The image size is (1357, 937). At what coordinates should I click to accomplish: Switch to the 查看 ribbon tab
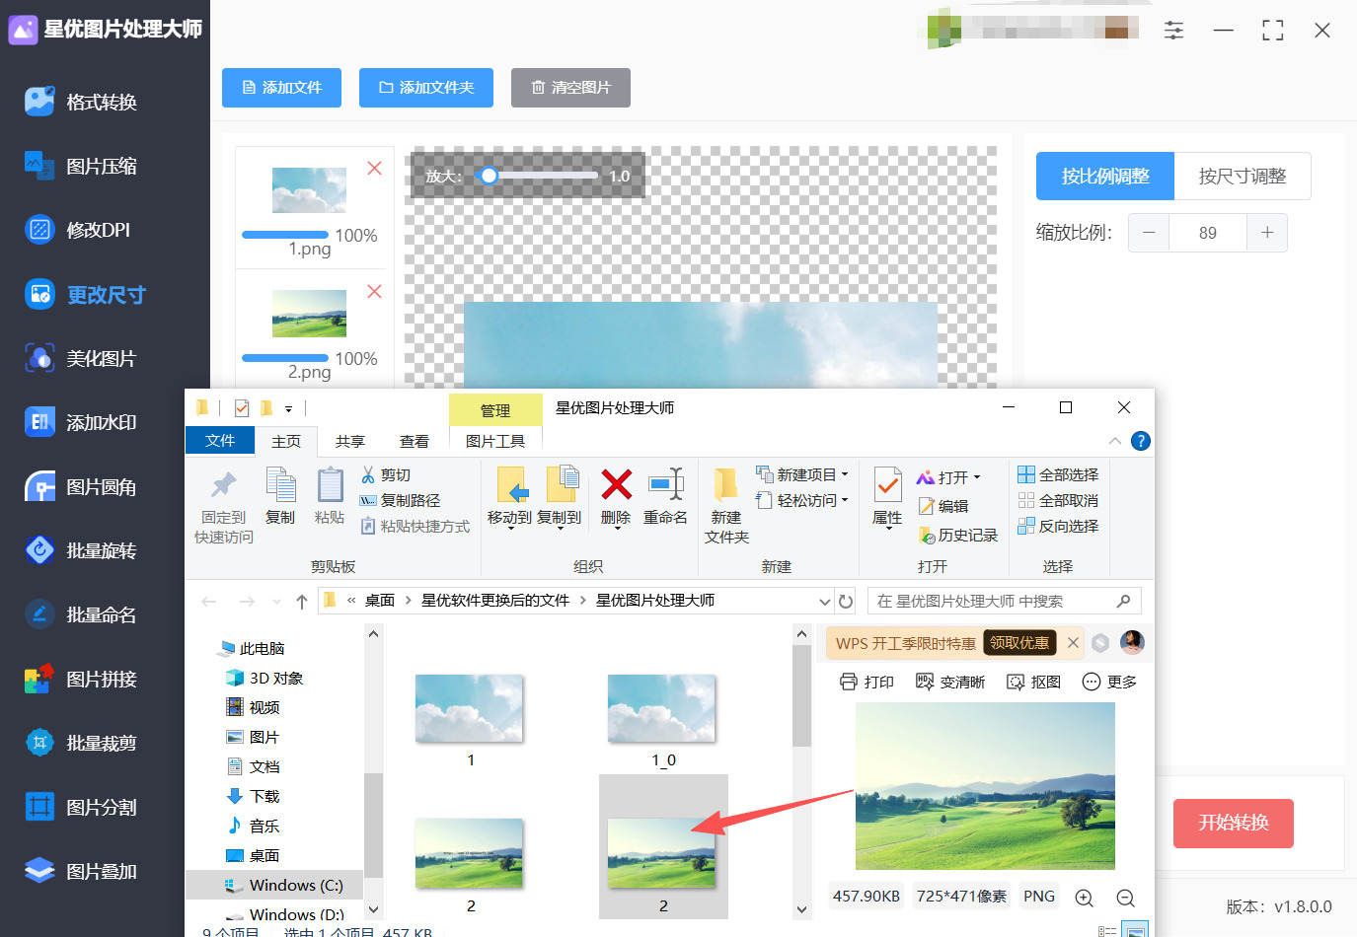coord(415,441)
